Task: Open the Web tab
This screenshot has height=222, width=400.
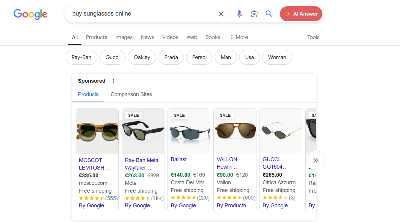Action: [x=192, y=37]
